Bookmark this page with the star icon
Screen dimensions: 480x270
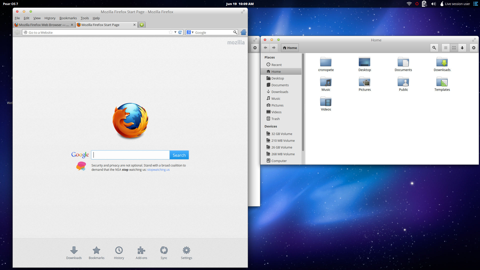click(x=171, y=32)
